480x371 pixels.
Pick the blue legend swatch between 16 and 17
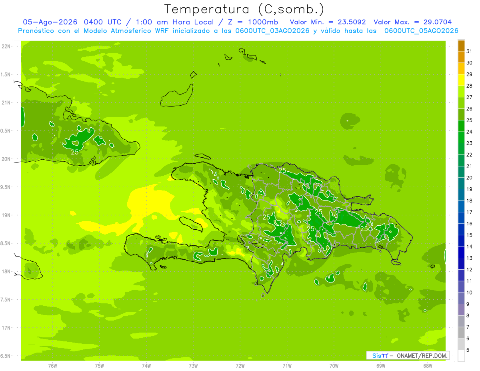click(461, 218)
